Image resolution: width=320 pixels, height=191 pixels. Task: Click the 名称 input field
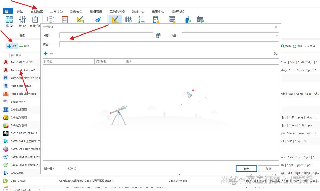coord(106,36)
